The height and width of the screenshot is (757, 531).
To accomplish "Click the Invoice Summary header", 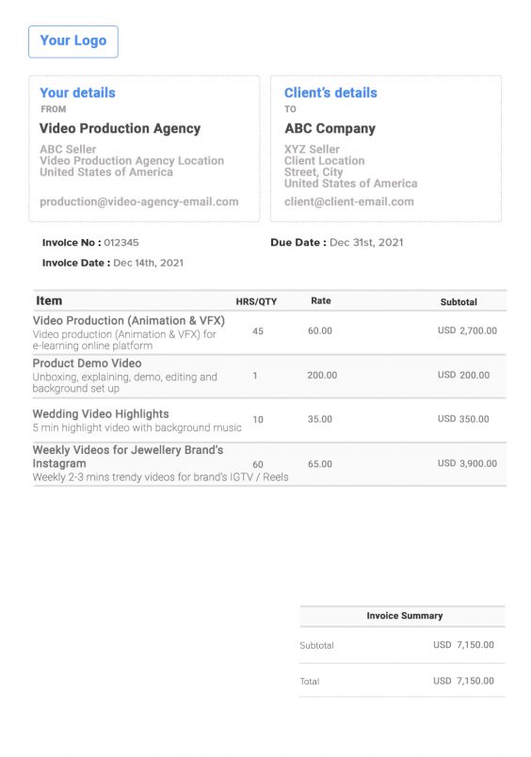I will tap(405, 616).
